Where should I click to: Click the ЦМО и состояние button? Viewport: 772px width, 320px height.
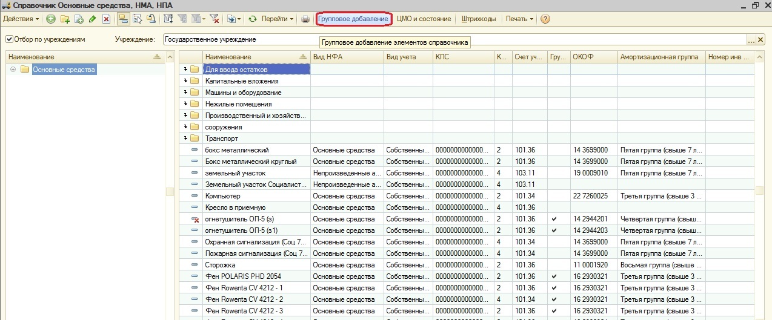424,19
